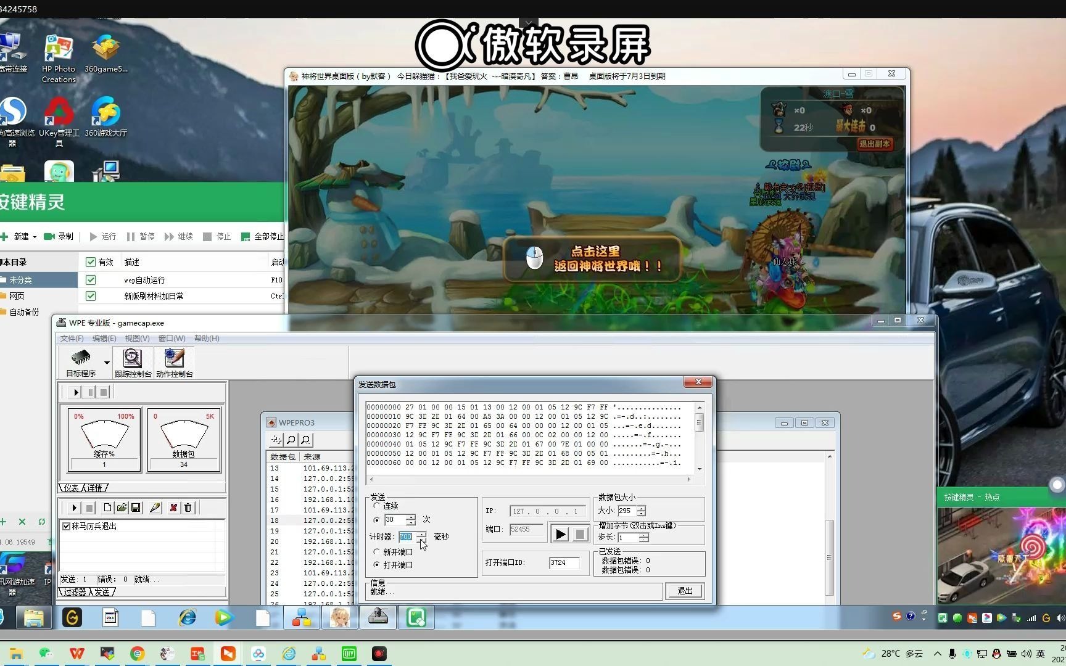1066x666 pixels.
Task: Click the 计时器 timer input field
Action: [x=407, y=537]
